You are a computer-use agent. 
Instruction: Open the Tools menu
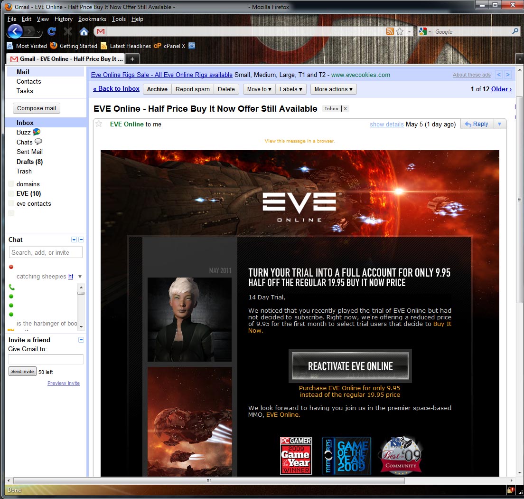click(119, 19)
